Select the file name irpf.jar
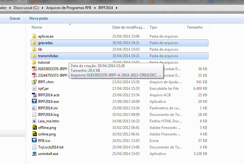This screenshot has width=244, height=164. 43,89
